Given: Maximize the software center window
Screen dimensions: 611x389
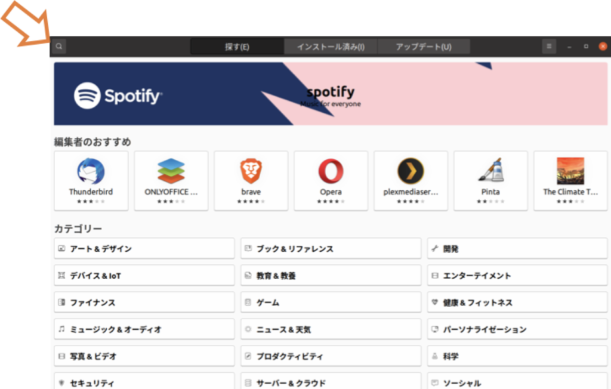Looking at the screenshot, I should coord(586,47).
